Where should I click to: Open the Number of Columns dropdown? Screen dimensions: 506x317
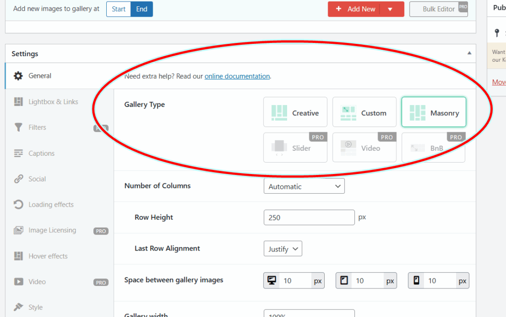[304, 186]
